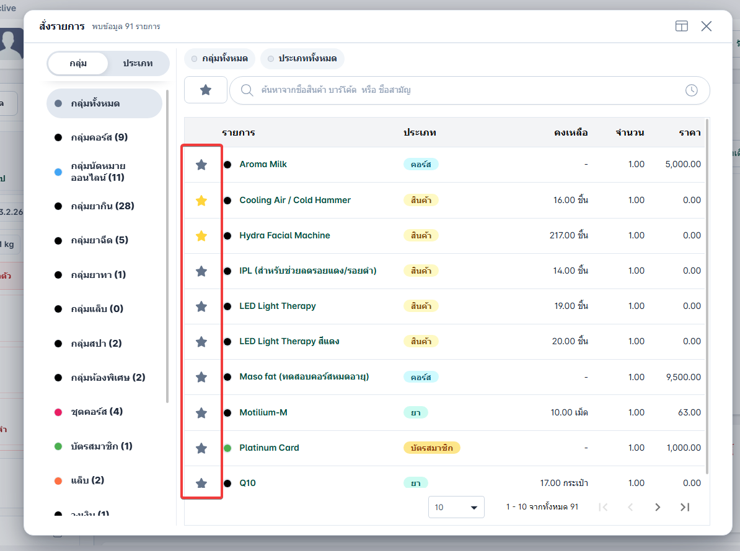Unfavorite Cooling Air / Cold Hammer star
Screen dimensions: 740x551
tap(201, 201)
